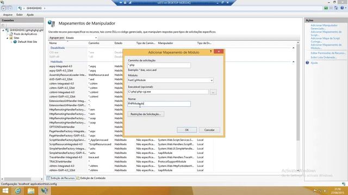Screen dimensions: 348x195
Task: Expand the Default Web Site node arrow
Action: coord(11,42)
